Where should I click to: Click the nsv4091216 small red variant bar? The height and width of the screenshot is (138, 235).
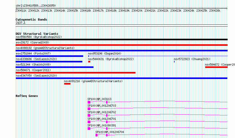[67, 84]
